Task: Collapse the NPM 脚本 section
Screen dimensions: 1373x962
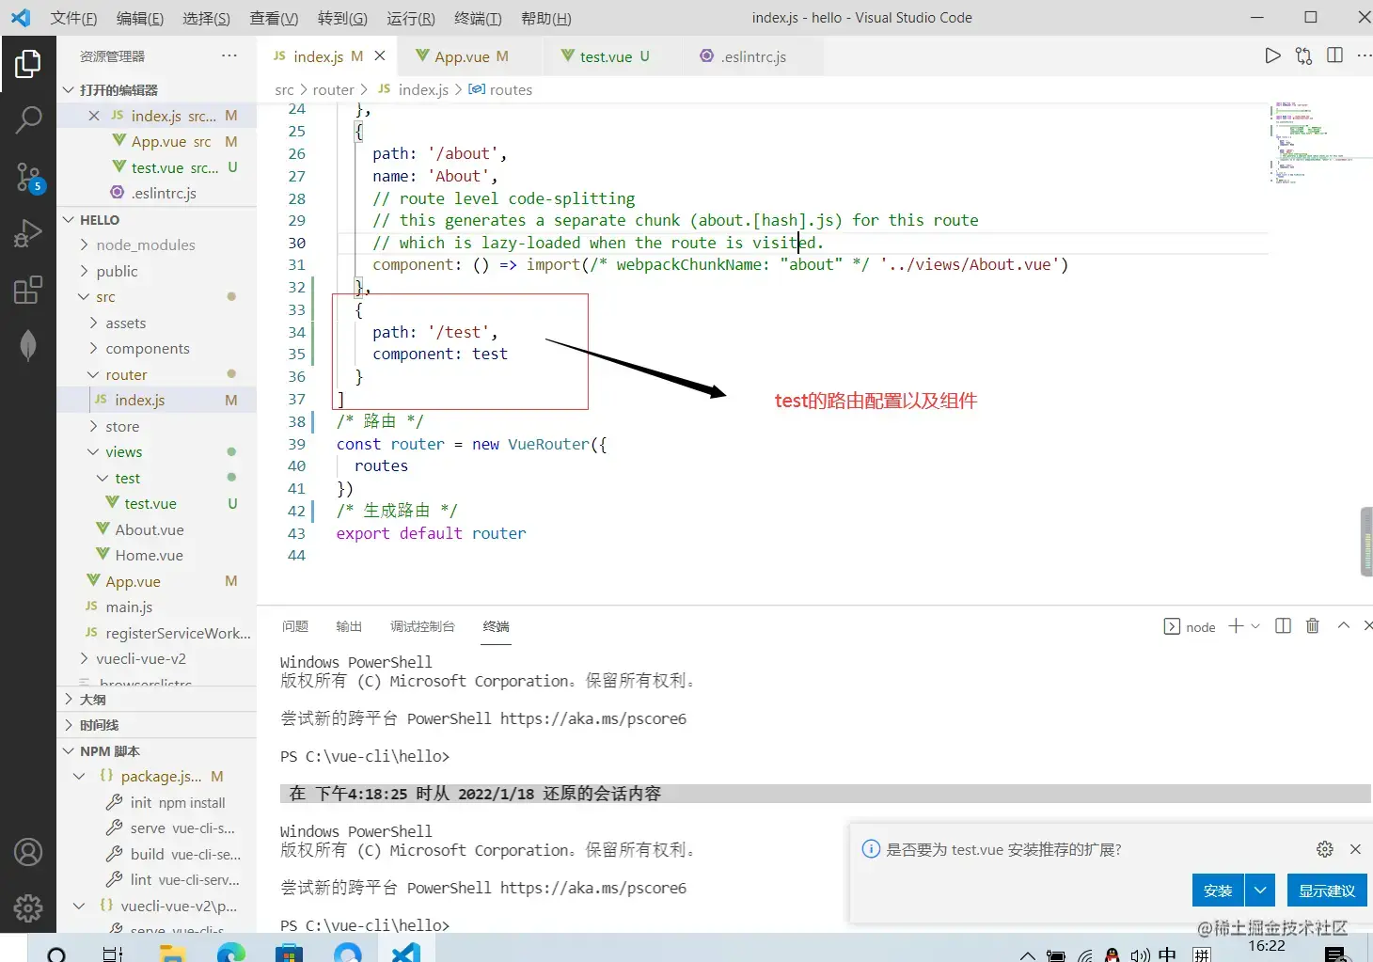Action: click(156, 751)
